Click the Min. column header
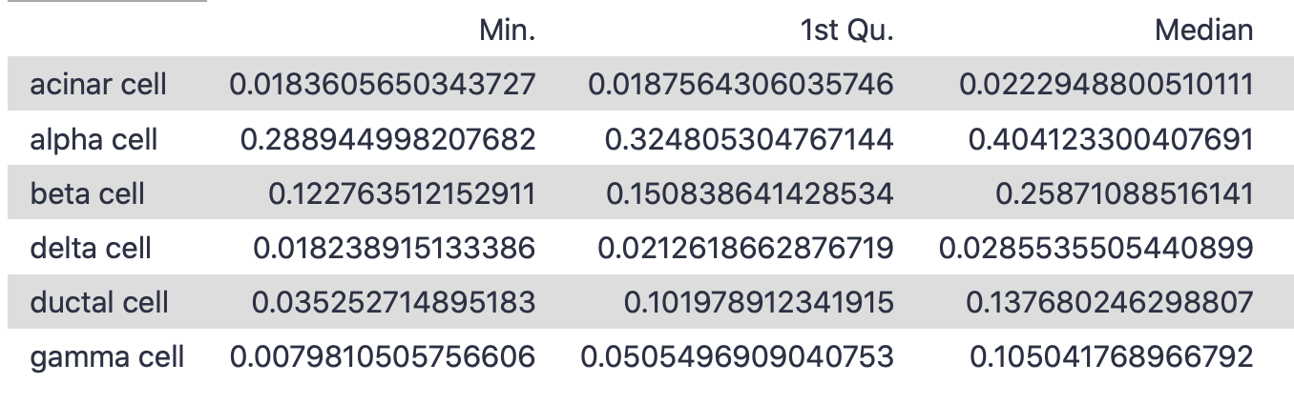Image resolution: width=1294 pixels, height=404 pixels. [508, 30]
